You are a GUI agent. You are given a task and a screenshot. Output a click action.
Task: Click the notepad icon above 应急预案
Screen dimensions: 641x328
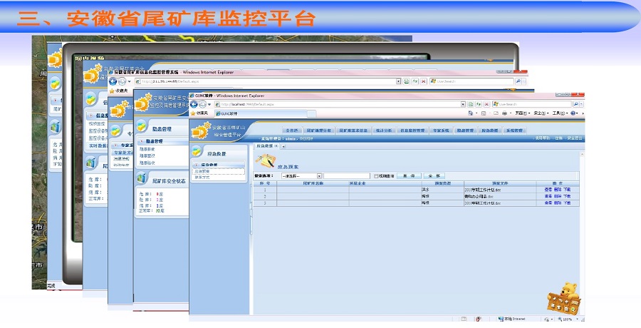(x=266, y=160)
